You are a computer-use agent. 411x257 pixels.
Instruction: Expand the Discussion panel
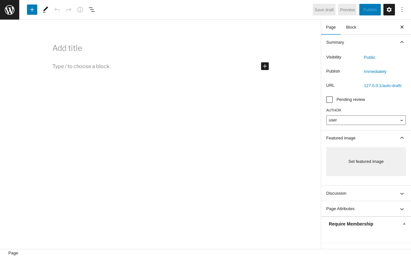click(x=366, y=193)
